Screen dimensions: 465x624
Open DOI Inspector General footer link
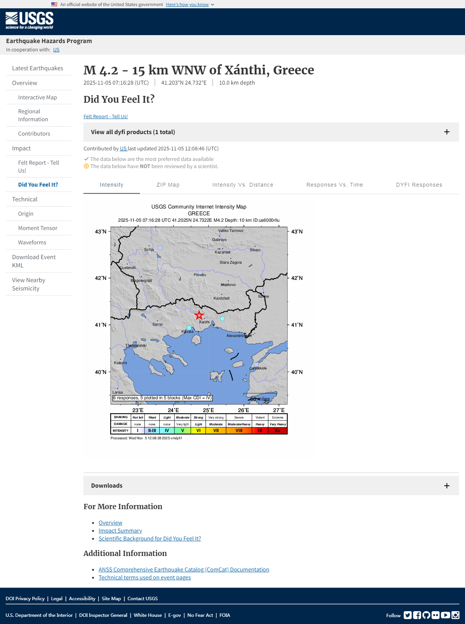pos(103,615)
